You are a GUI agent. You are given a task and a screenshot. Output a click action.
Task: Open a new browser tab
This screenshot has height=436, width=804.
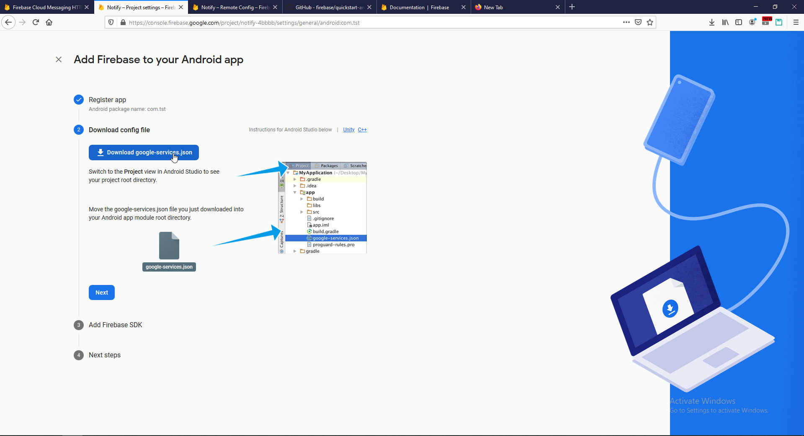click(572, 7)
